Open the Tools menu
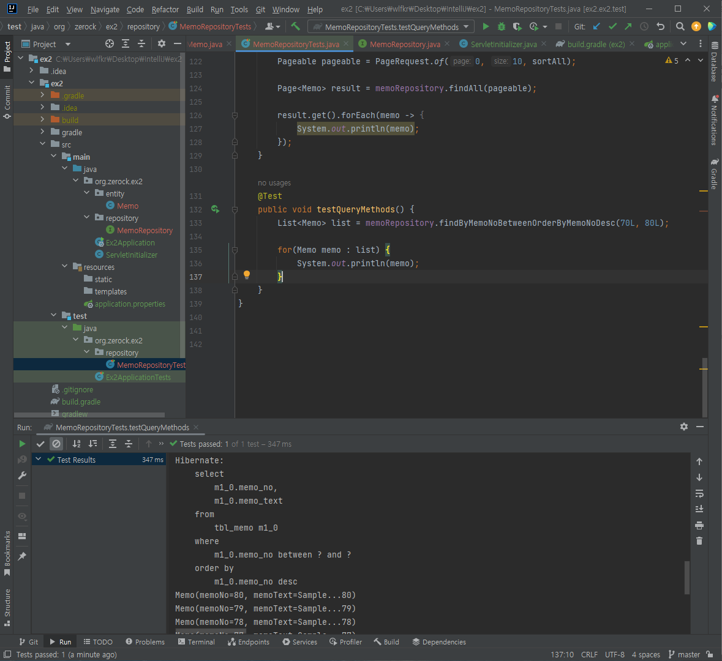This screenshot has height=661, width=722. 239,9
